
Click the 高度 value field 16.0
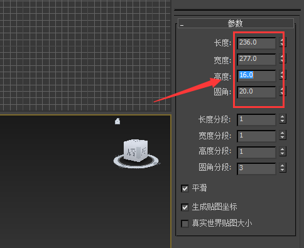[256, 75]
